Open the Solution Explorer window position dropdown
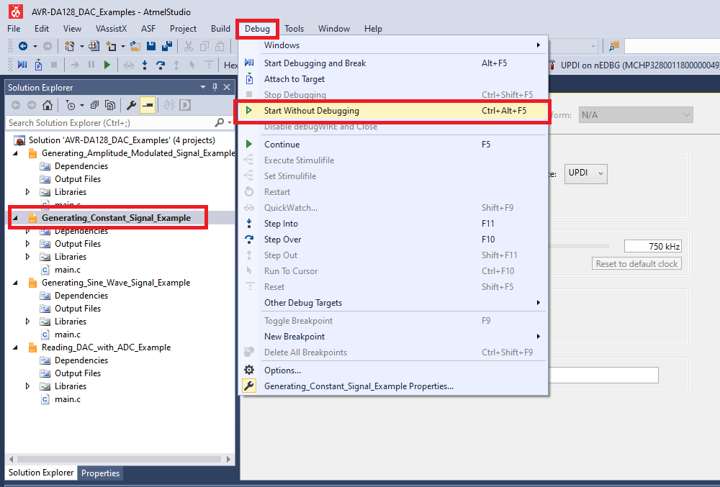720x487 pixels. pyautogui.click(x=203, y=87)
